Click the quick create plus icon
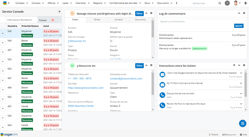This screenshot has height=137, width=249. tap(245, 3)
